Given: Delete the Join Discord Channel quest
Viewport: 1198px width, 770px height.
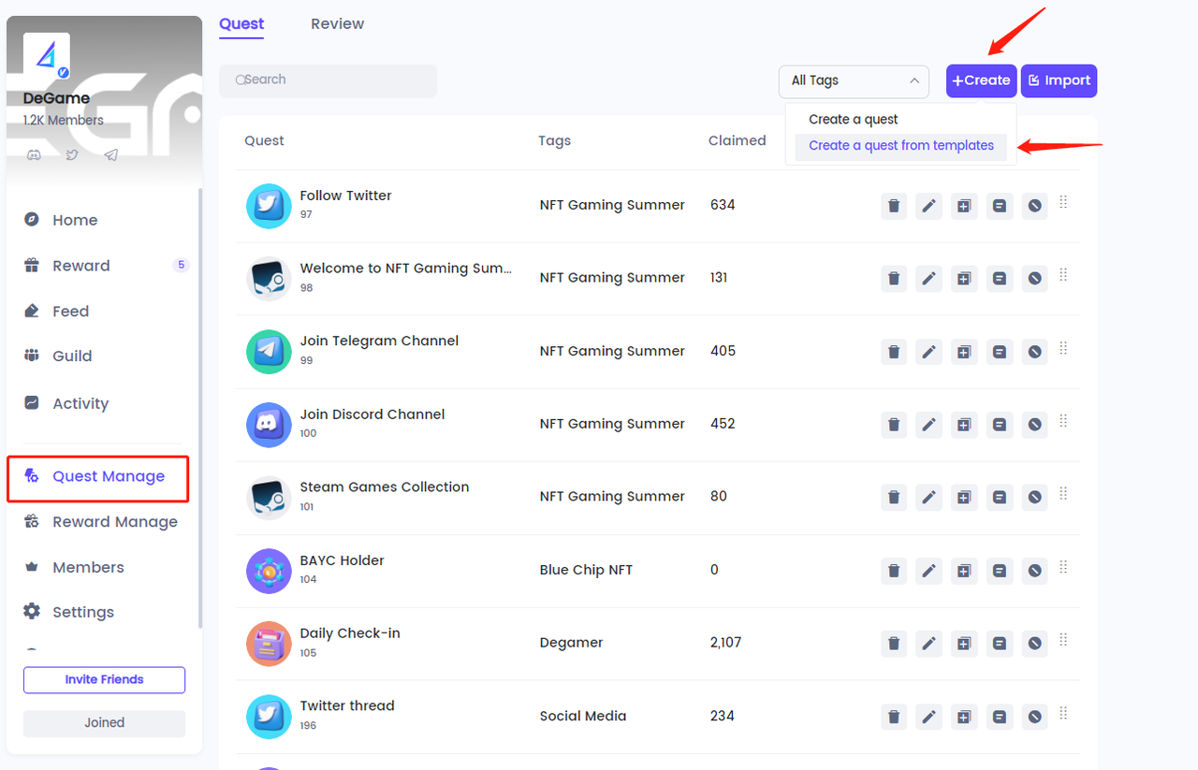Looking at the screenshot, I should click(x=894, y=425).
